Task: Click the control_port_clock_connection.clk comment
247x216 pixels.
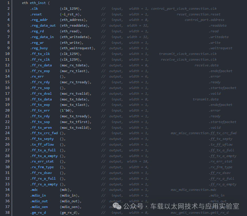Action: click(x=184, y=9)
